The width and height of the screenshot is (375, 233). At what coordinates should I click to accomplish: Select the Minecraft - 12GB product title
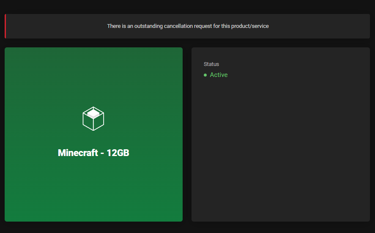click(x=93, y=153)
